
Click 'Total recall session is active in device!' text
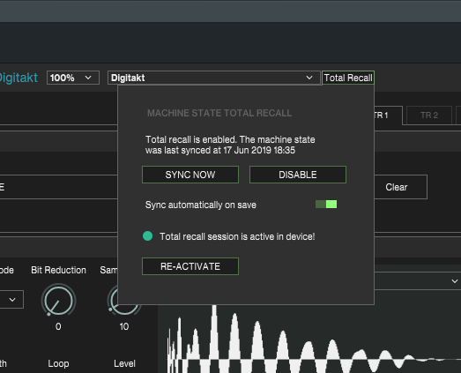(237, 236)
